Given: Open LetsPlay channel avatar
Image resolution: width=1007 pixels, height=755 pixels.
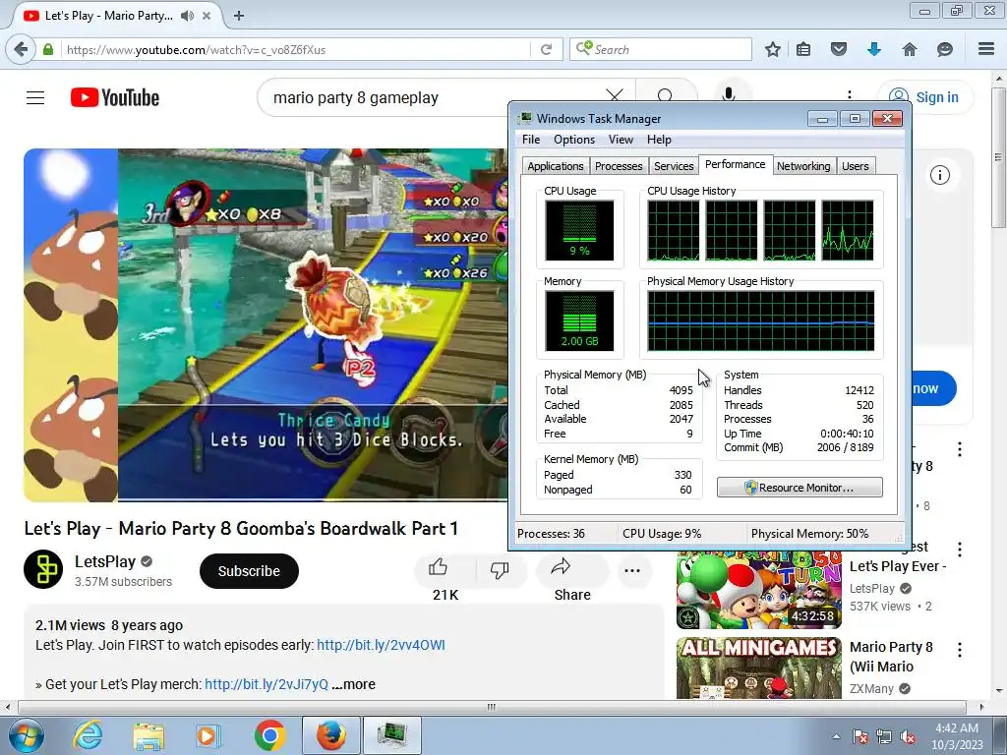Looking at the screenshot, I should 43,569.
